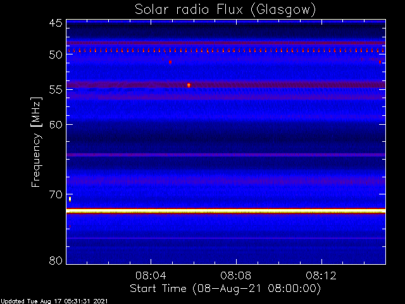Select the 08:04 time tick label
Viewport: 405px width, 304px height.
(x=151, y=275)
